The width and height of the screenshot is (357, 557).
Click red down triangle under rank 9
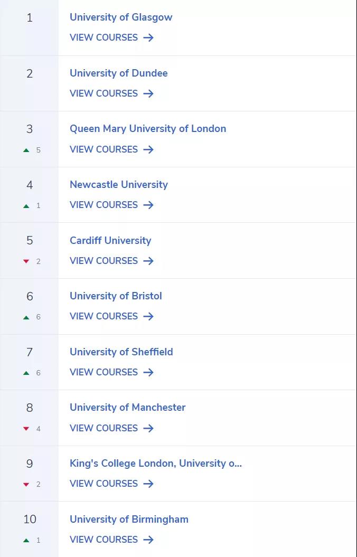(26, 485)
